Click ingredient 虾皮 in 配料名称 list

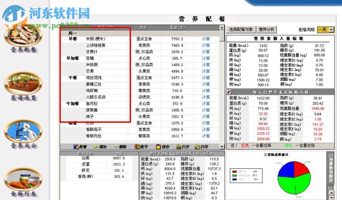coord(85,171)
